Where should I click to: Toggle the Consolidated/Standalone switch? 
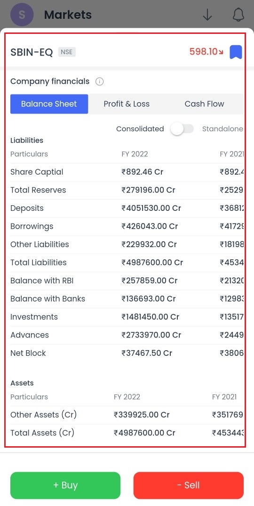tap(182, 129)
